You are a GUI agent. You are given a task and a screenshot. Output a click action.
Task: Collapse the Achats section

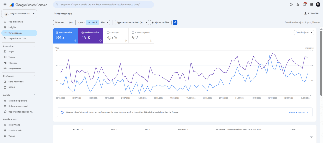click(34, 95)
